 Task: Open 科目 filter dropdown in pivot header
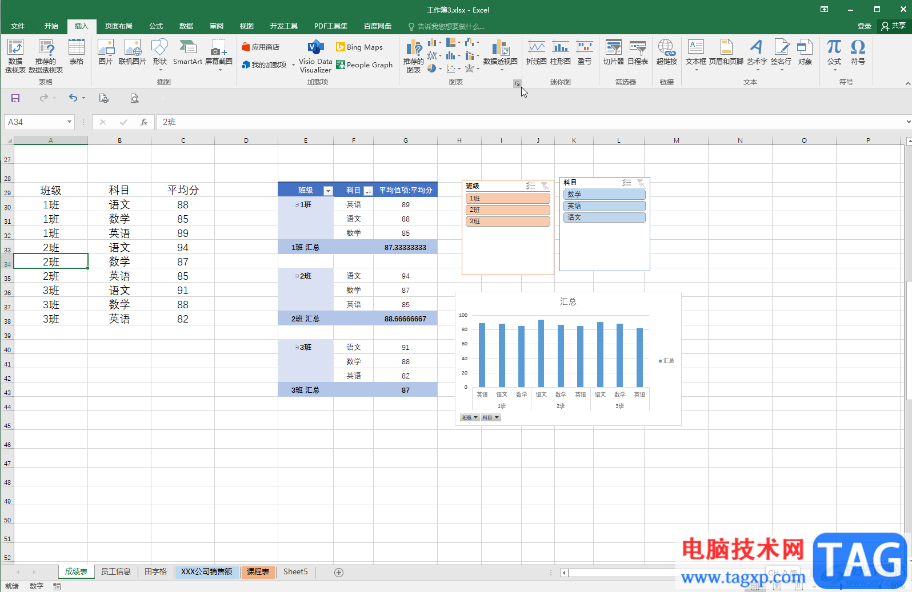(x=368, y=191)
